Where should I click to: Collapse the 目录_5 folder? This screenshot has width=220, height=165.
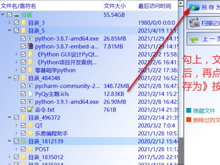tap(10, 30)
